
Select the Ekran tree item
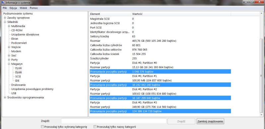15,39
